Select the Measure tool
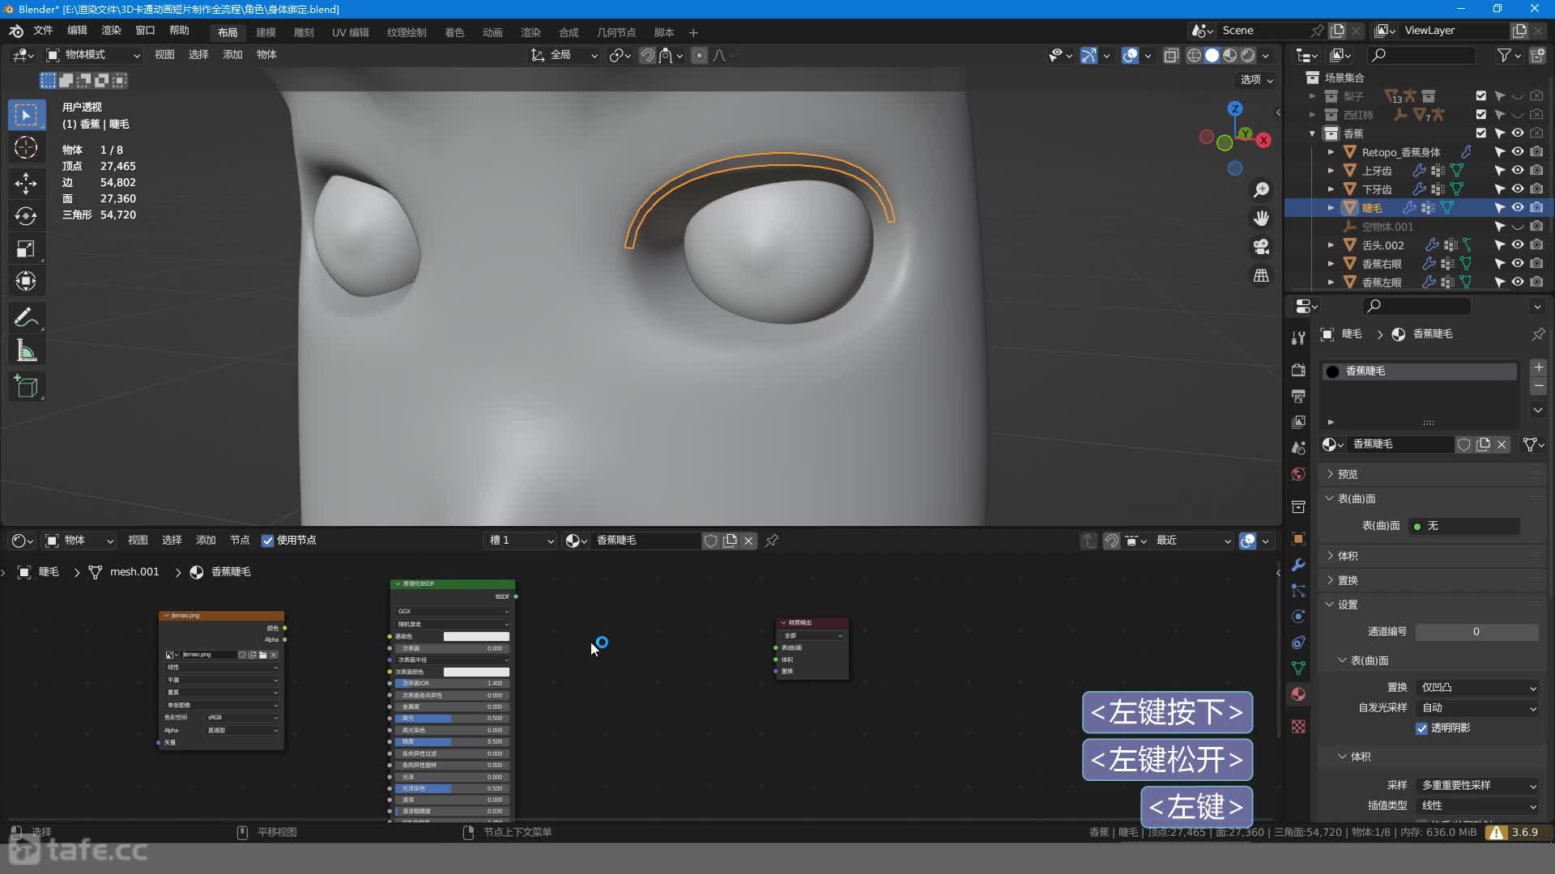This screenshot has height=874, width=1555. pyautogui.click(x=26, y=351)
